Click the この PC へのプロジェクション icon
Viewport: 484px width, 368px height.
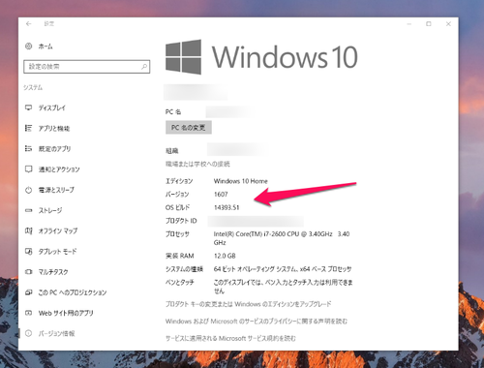coord(29,292)
